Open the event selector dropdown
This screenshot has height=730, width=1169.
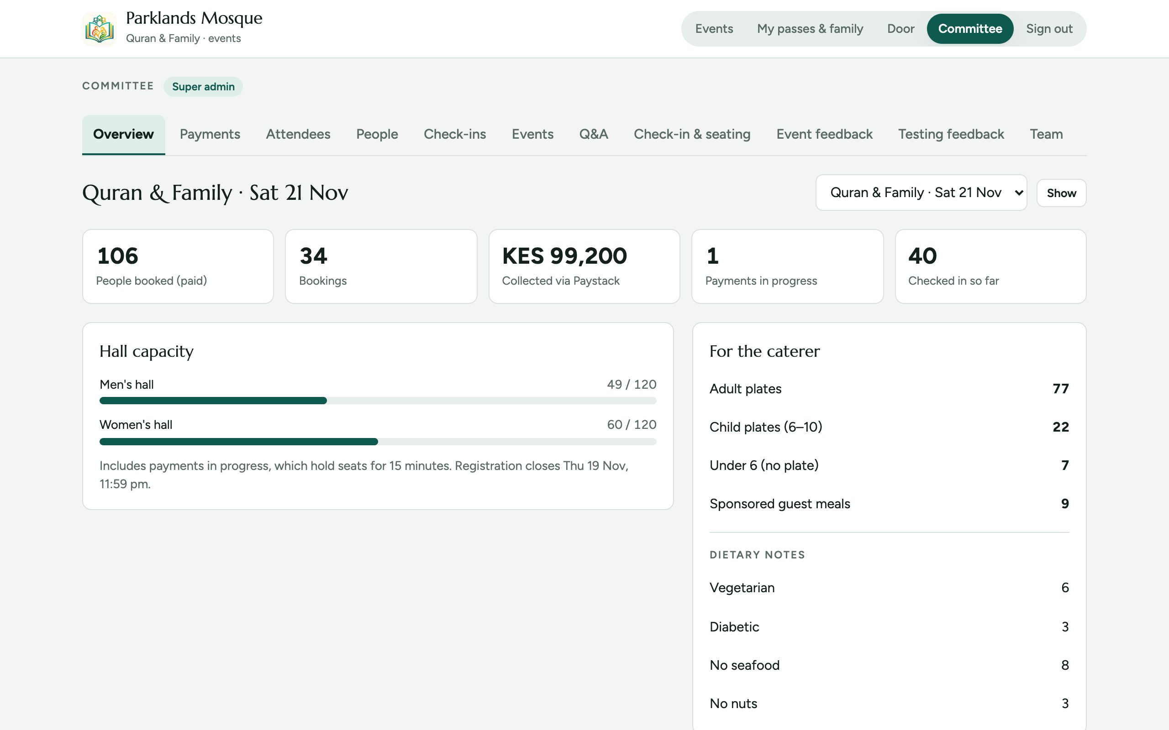point(921,193)
